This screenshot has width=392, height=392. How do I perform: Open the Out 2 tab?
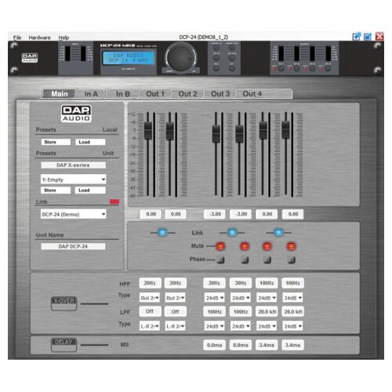[x=187, y=94]
